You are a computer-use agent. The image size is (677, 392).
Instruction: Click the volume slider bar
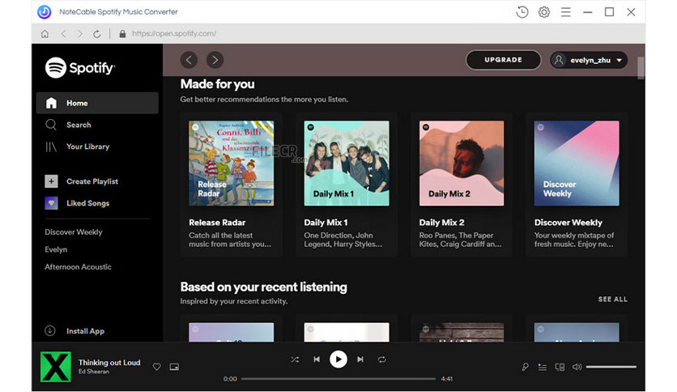point(611,367)
